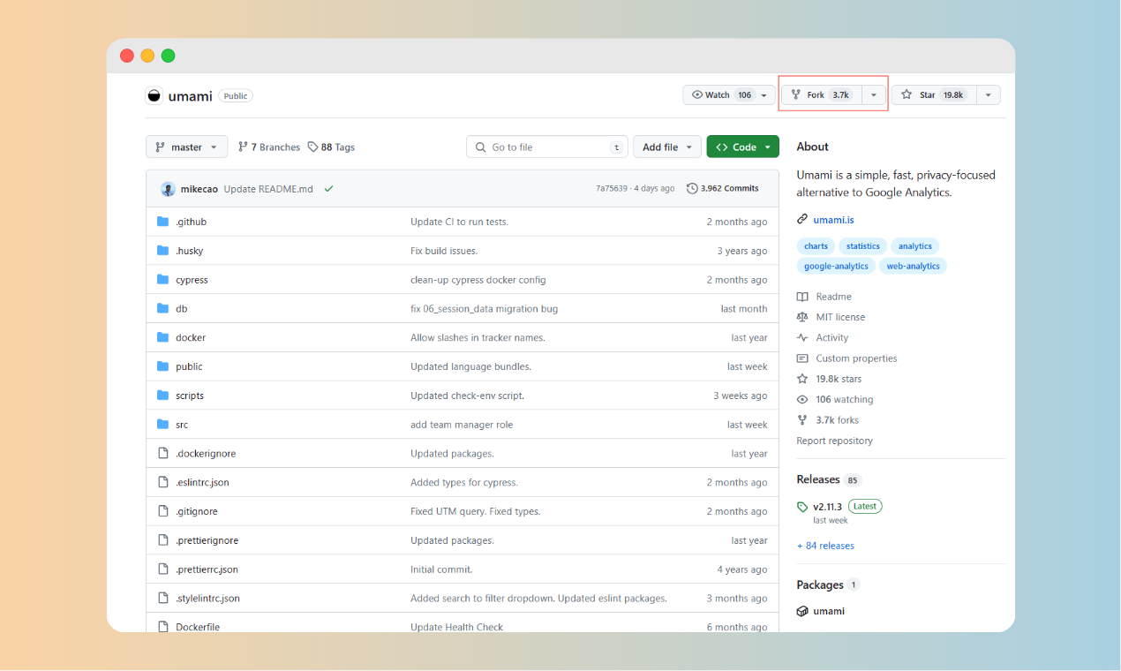Click the Readme book icon
The height and width of the screenshot is (671, 1121).
tap(802, 297)
